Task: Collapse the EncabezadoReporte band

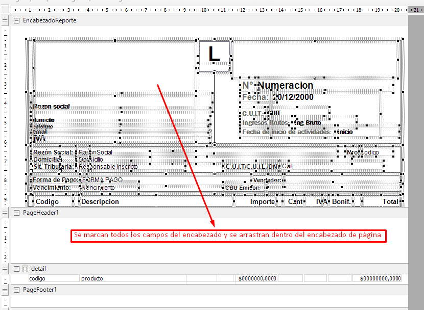Action: (x=16, y=20)
